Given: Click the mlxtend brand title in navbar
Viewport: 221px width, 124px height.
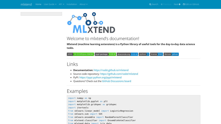Looking at the screenshot, I should tap(26, 4).
